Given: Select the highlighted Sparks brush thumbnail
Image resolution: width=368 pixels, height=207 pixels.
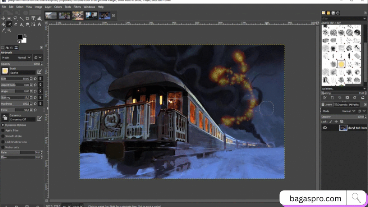Looking at the screenshot, I should [x=341, y=64].
